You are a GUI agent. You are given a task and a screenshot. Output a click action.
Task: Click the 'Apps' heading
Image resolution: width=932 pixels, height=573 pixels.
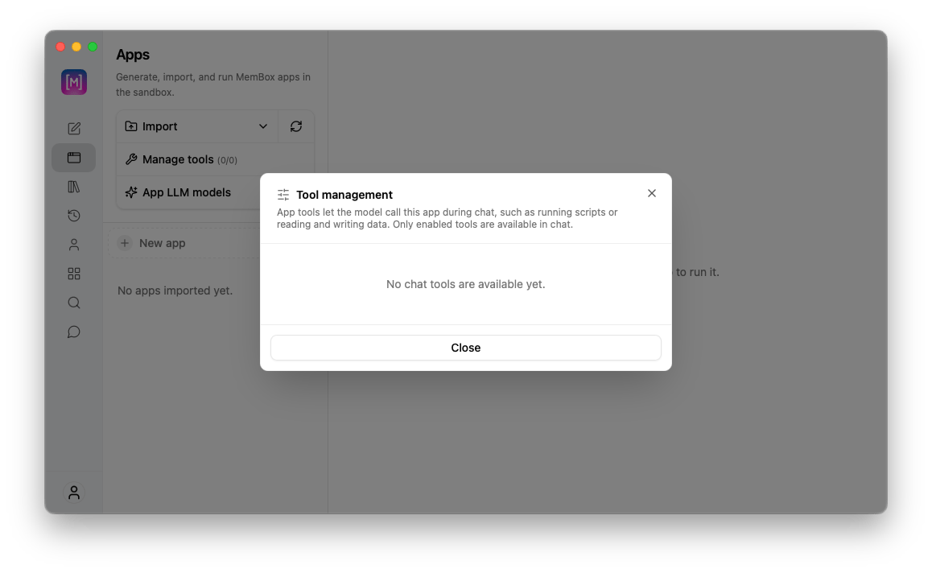click(133, 54)
